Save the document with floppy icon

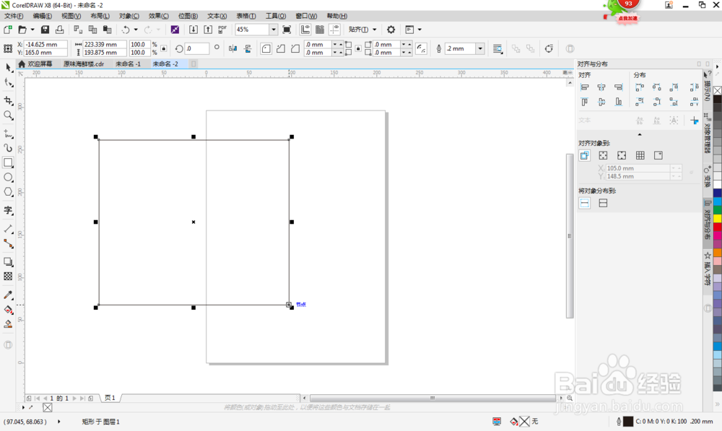coord(45,30)
